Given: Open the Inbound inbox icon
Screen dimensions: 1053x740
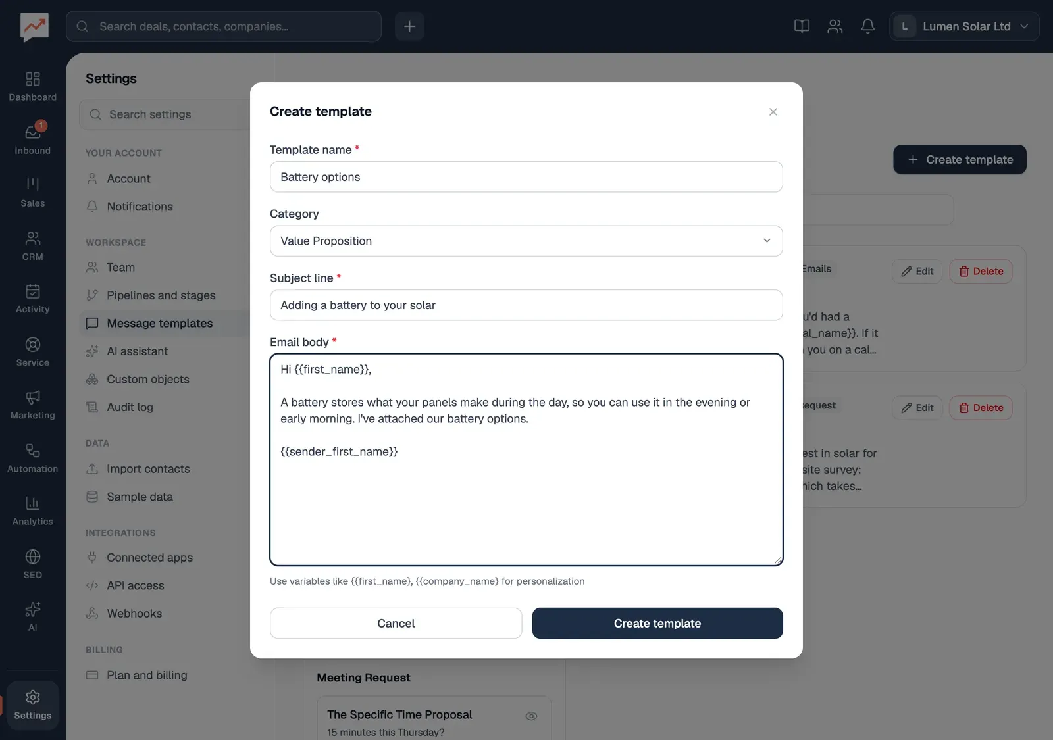Looking at the screenshot, I should point(32,139).
